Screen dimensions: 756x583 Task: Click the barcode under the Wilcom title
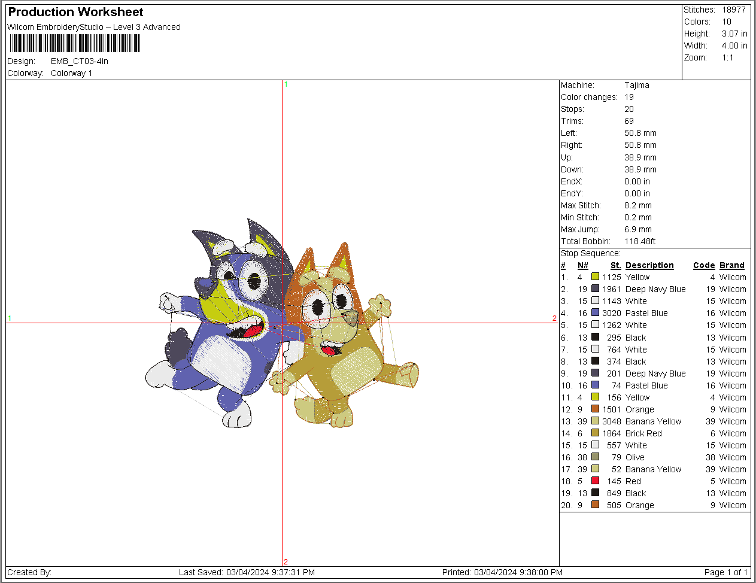(75, 43)
